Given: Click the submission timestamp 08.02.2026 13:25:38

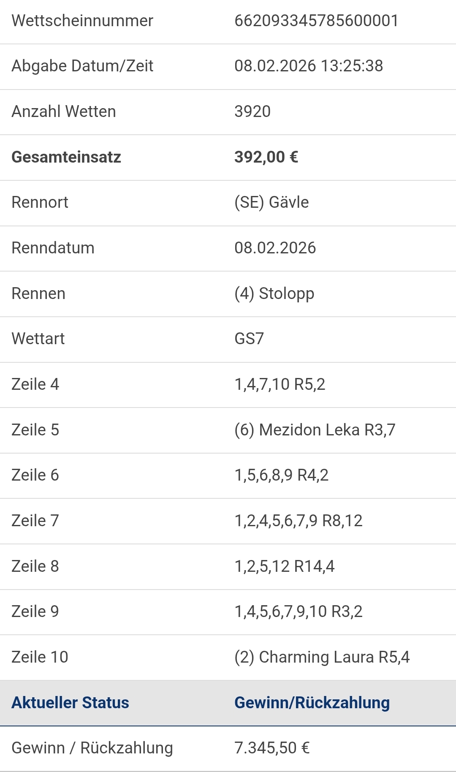Looking at the screenshot, I should tap(309, 66).
